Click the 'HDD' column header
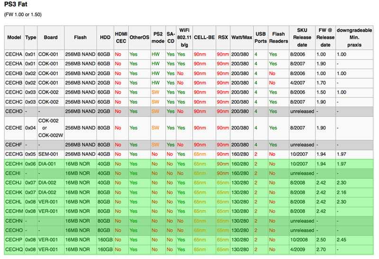The width and height of the screenshot is (379, 259). (105, 37)
